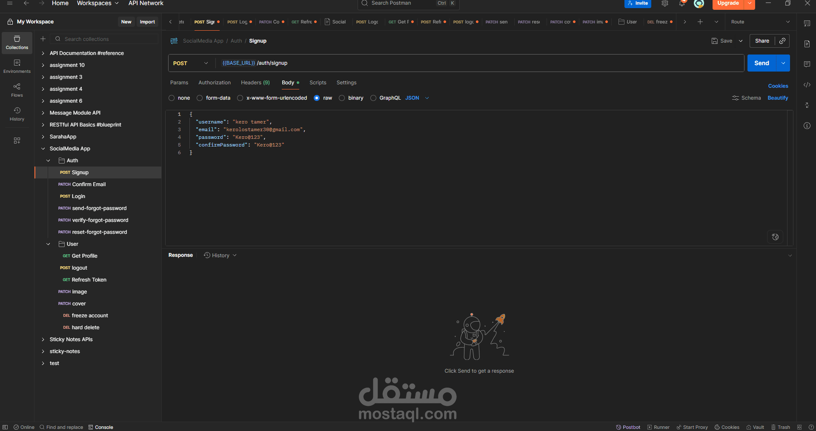The height and width of the screenshot is (431, 816).
Task: Open Save options dropdown arrow
Action: 741,41
